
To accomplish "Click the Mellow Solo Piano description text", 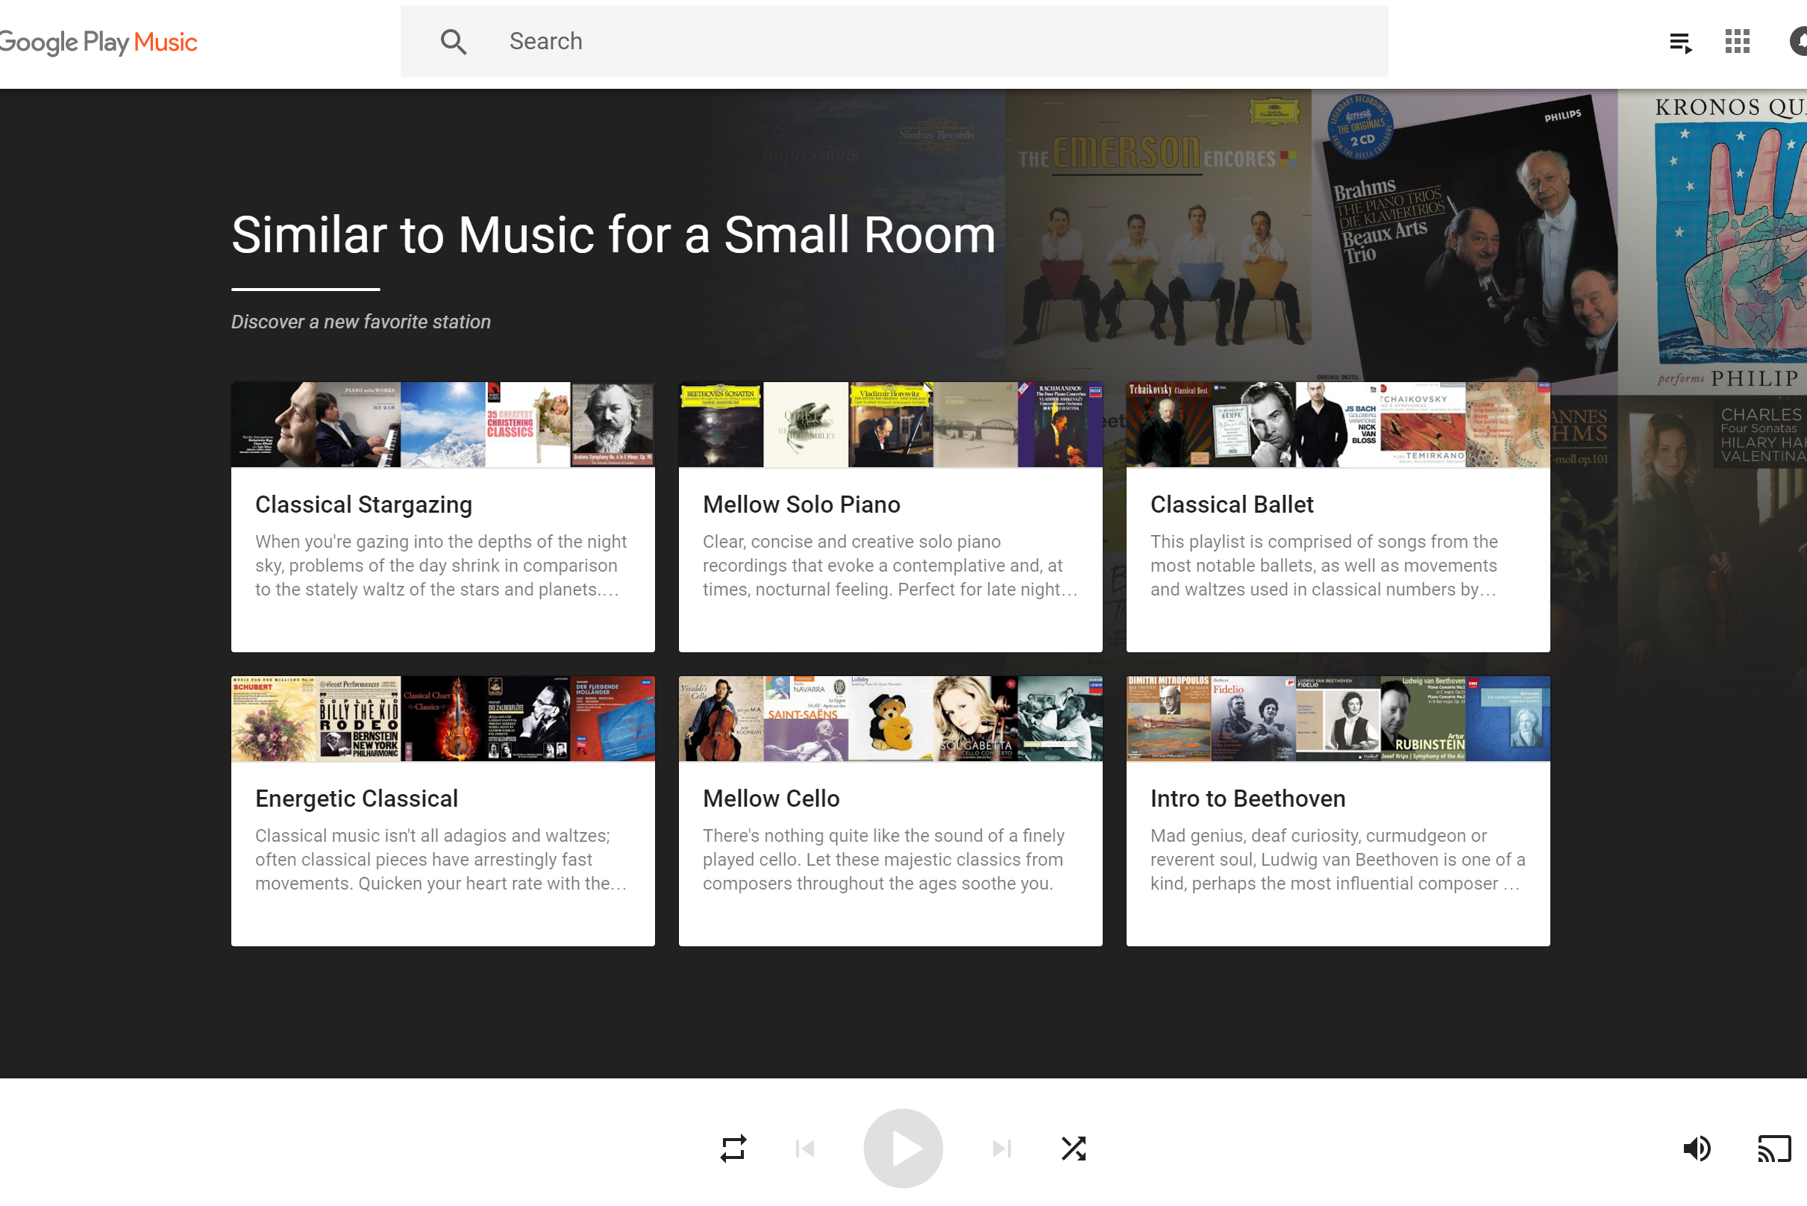I will tap(890, 566).
